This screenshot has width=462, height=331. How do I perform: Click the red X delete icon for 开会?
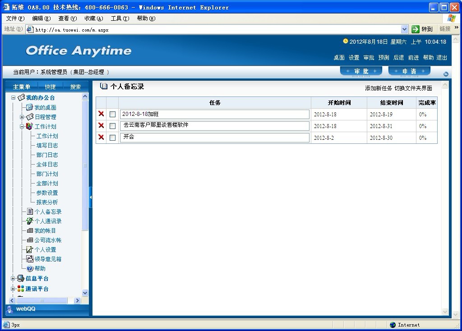pos(101,137)
